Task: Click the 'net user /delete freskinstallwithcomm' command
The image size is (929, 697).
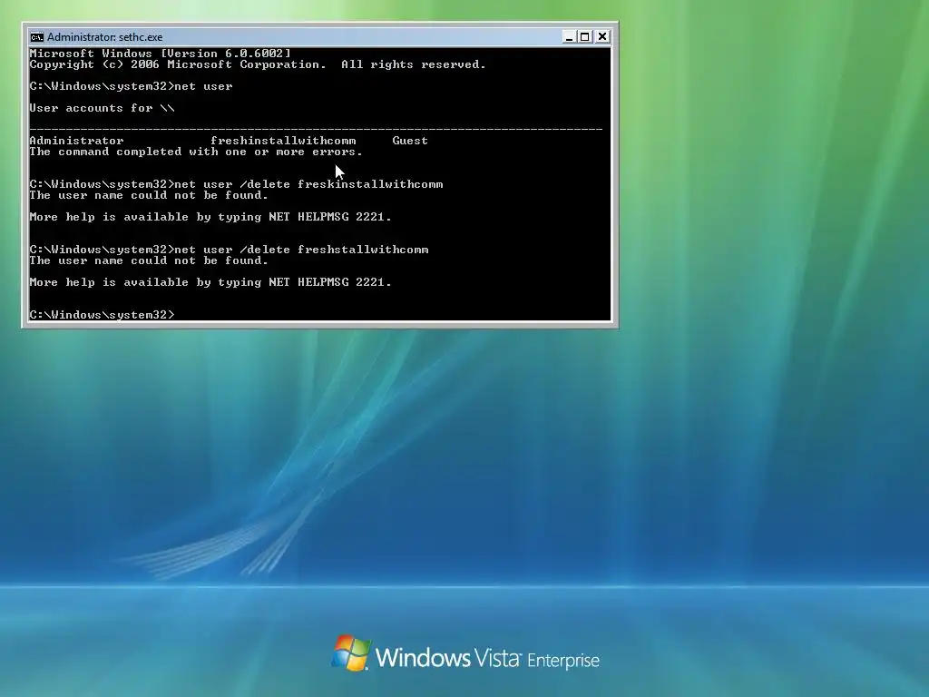Action: (237, 184)
